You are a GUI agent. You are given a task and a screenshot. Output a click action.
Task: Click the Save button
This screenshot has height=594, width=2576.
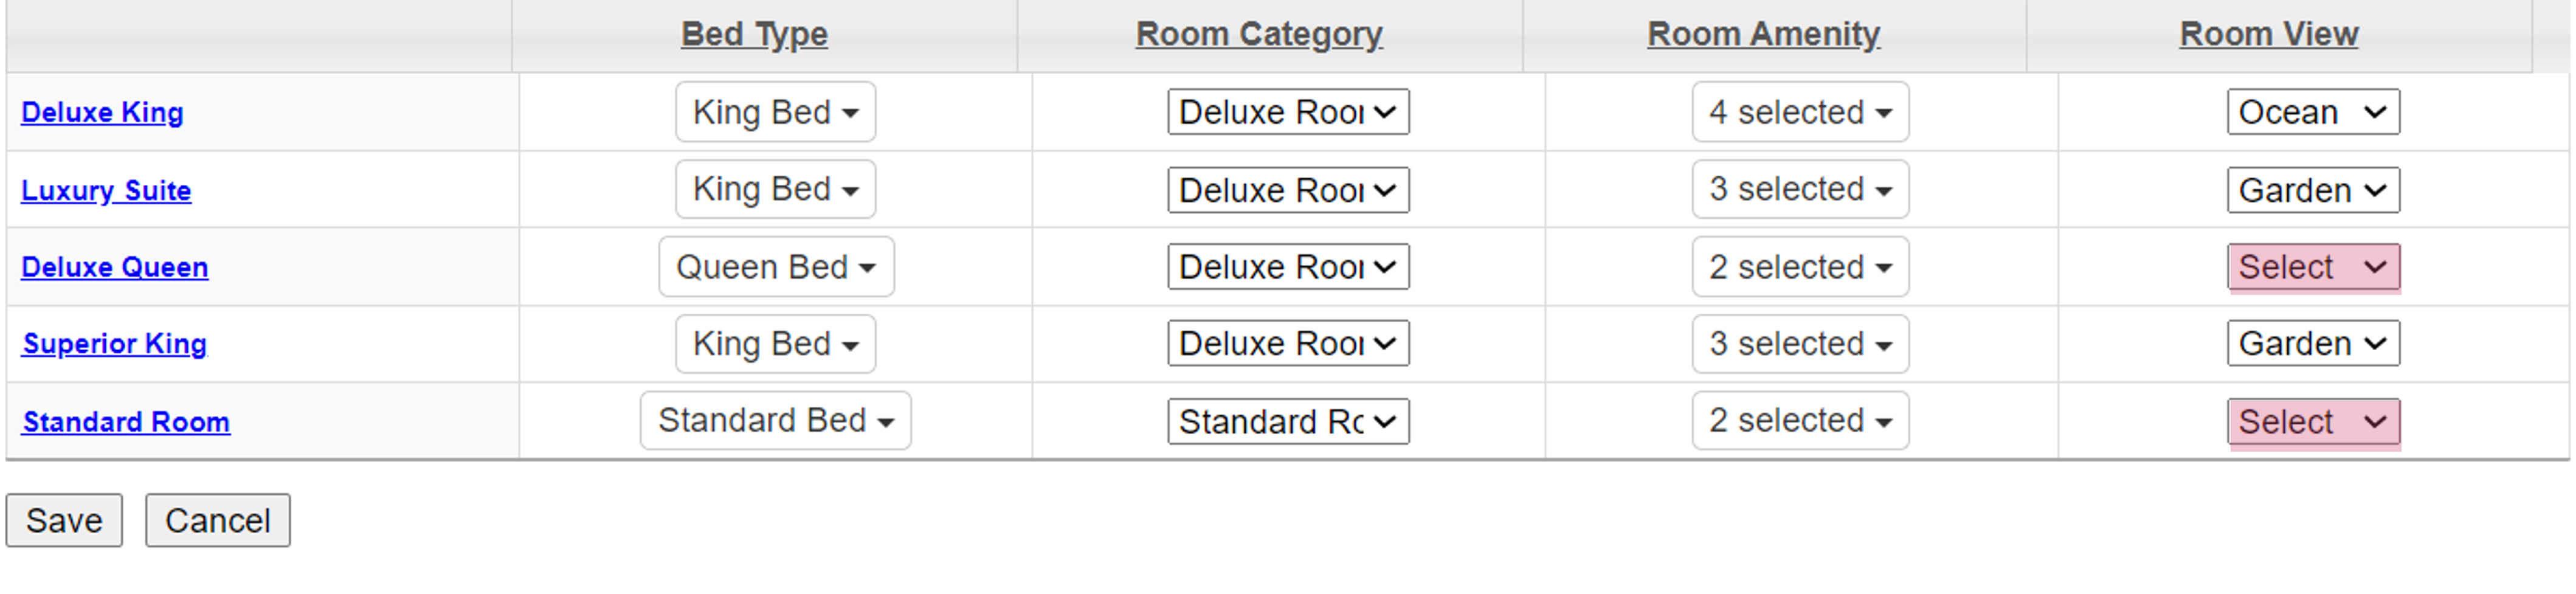click(x=64, y=521)
